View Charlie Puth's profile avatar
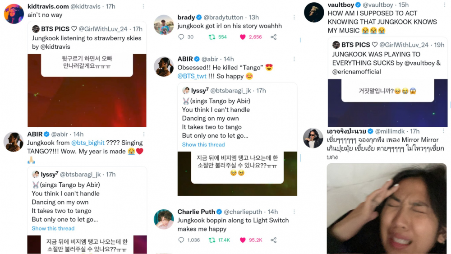 [164, 219]
